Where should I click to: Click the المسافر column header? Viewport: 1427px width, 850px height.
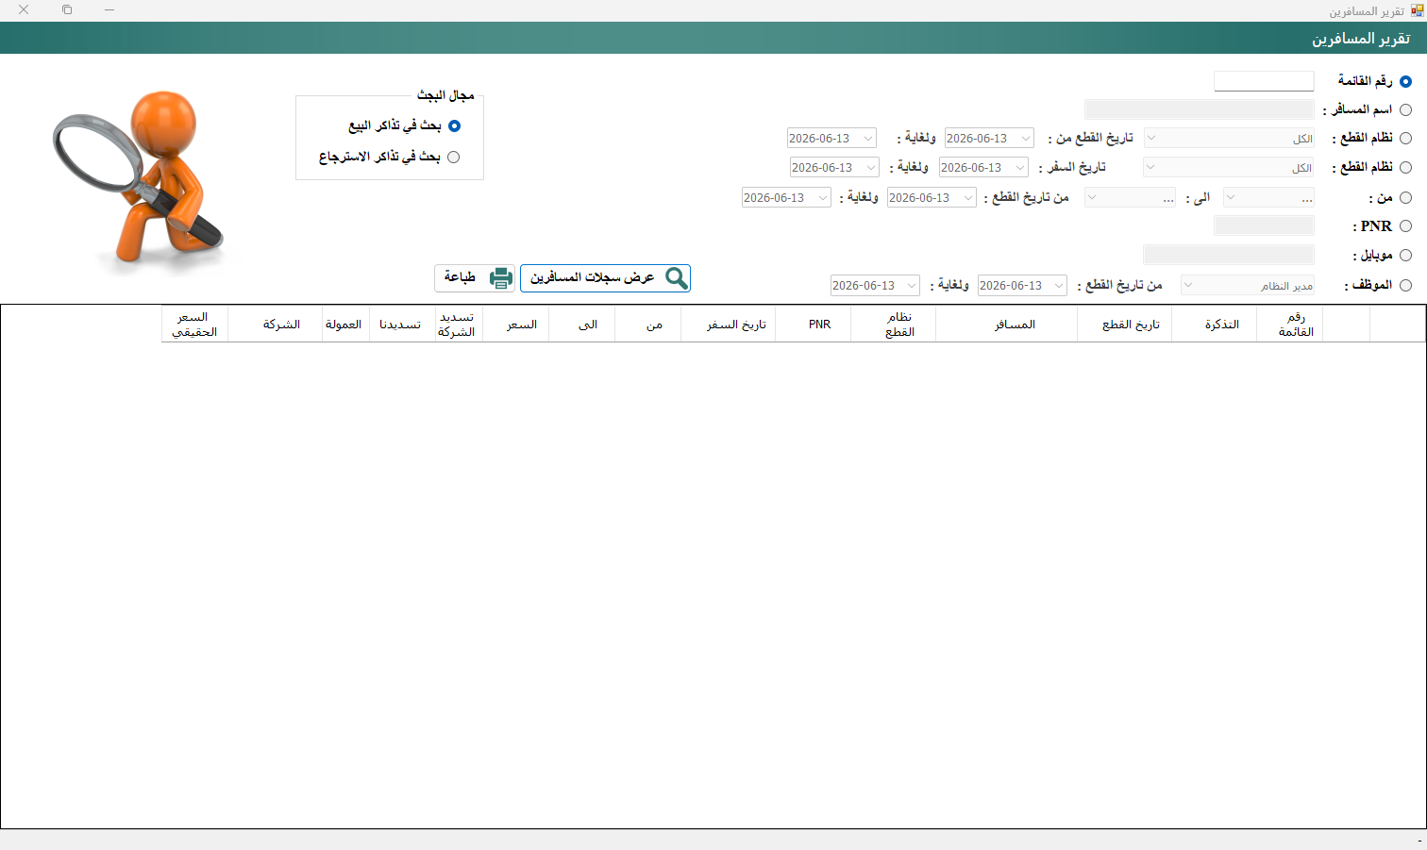pyautogui.click(x=1006, y=324)
